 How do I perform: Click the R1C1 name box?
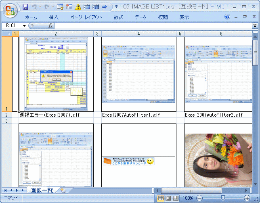coord(12,25)
